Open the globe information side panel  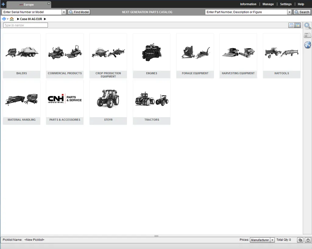pos(308,45)
